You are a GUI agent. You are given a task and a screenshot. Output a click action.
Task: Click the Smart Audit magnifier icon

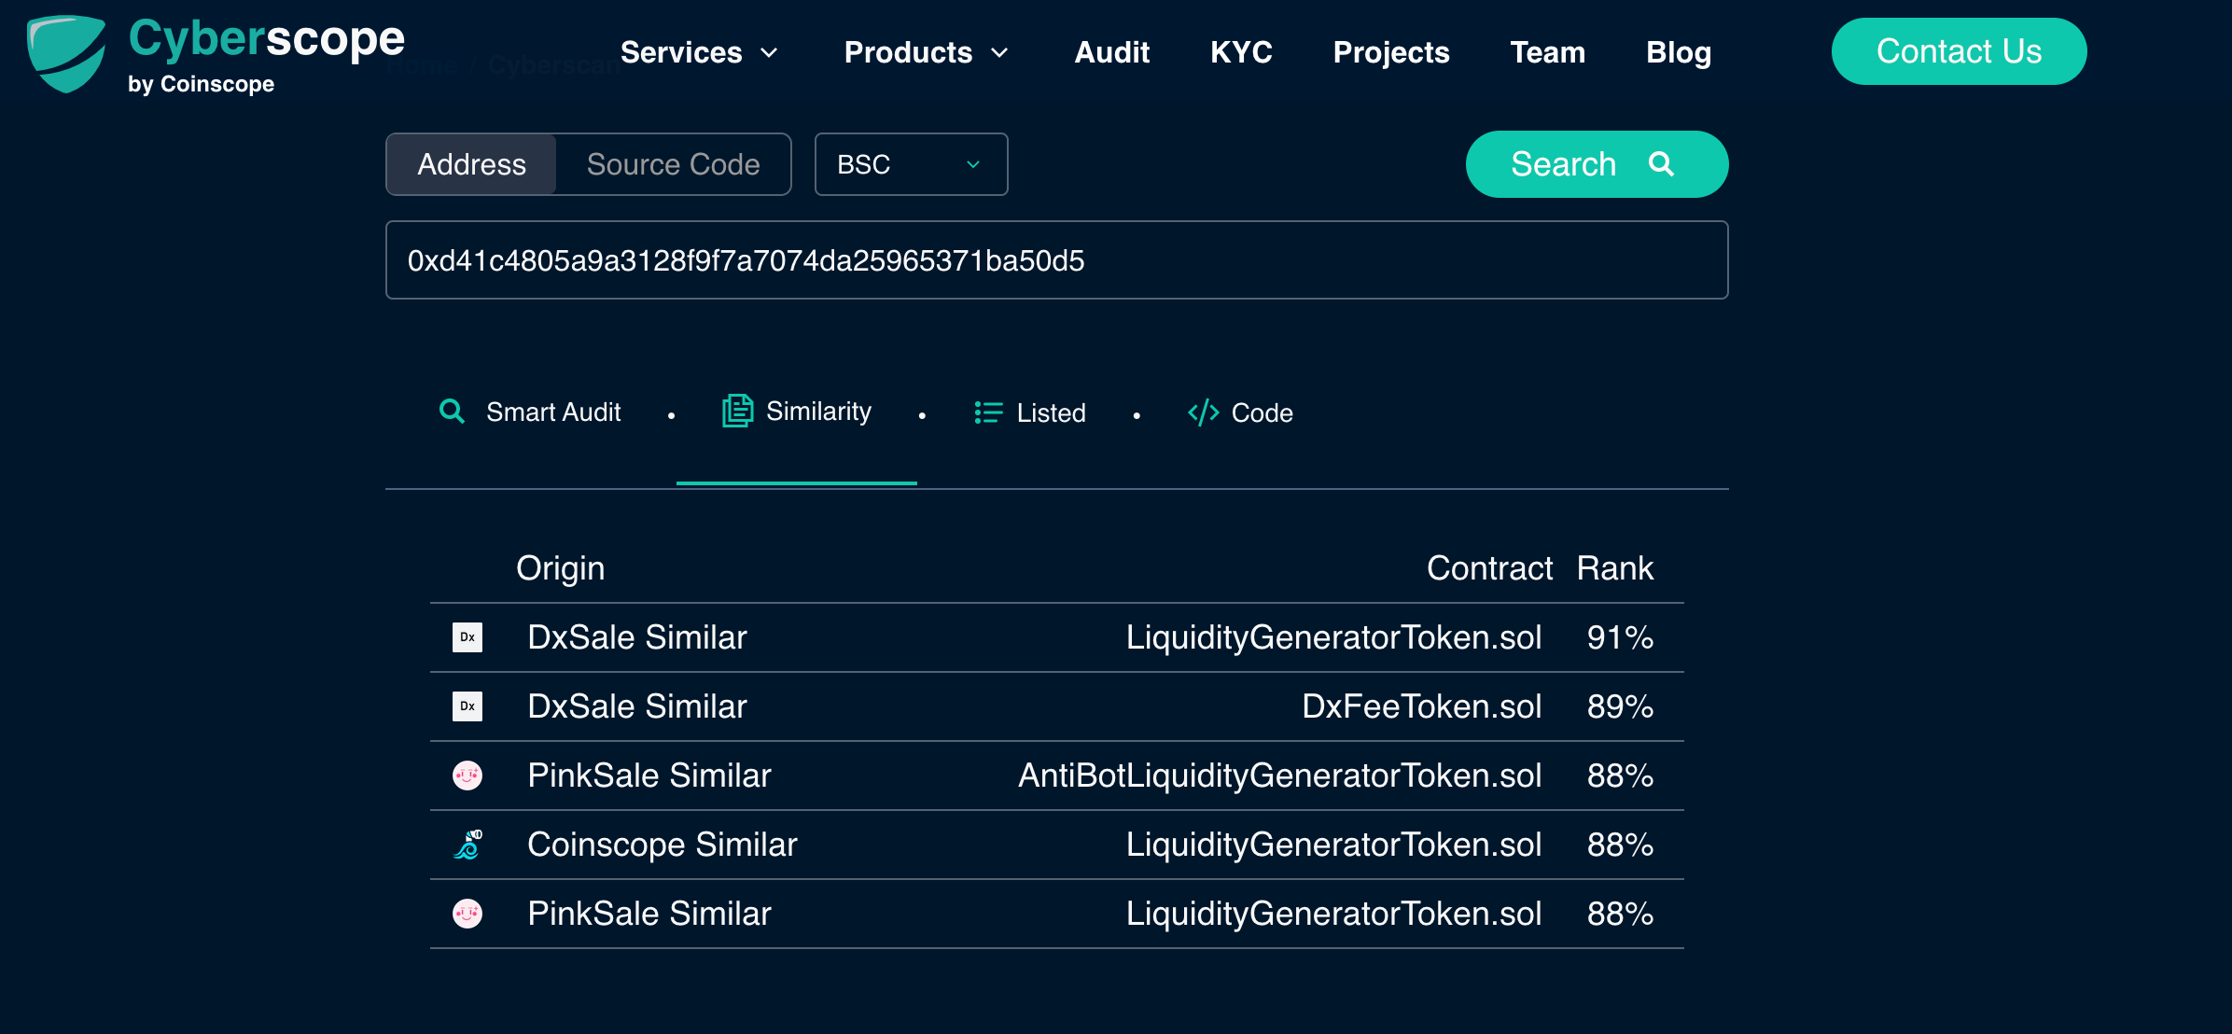click(453, 412)
